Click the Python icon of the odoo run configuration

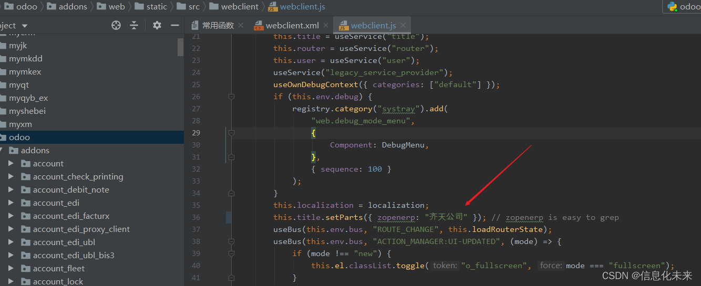tap(672, 6)
